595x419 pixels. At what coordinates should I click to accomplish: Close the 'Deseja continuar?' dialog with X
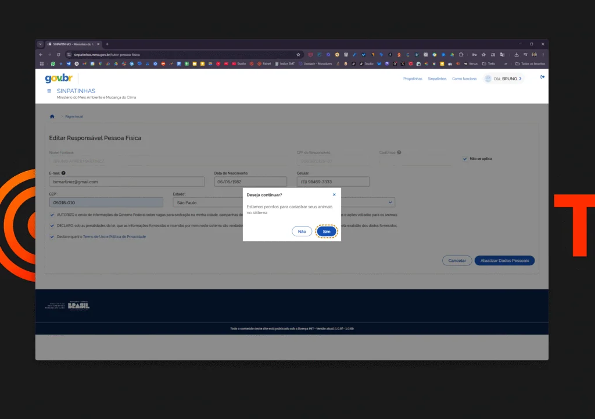click(x=334, y=194)
